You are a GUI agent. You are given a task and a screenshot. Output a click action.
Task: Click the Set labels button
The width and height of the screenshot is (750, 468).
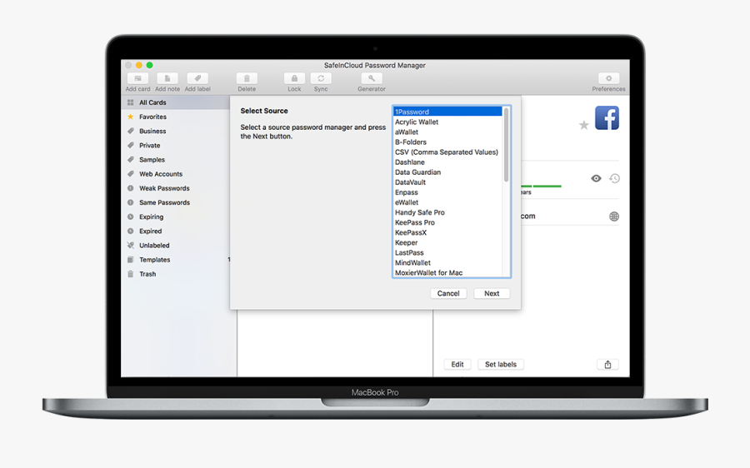[x=501, y=364]
